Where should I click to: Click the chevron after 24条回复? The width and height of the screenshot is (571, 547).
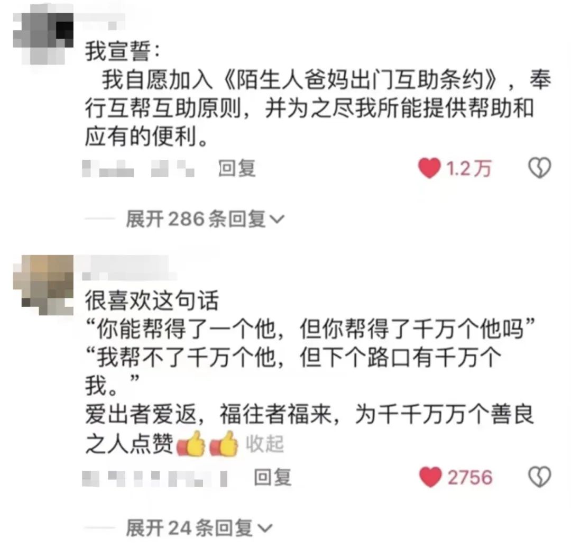(x=265, y=528)
